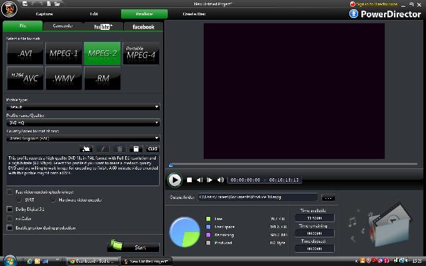Click the PowerDirector logo in the corner
Image resolution: width=426 pixels, height=266 pixels.
tap(9, 9)
